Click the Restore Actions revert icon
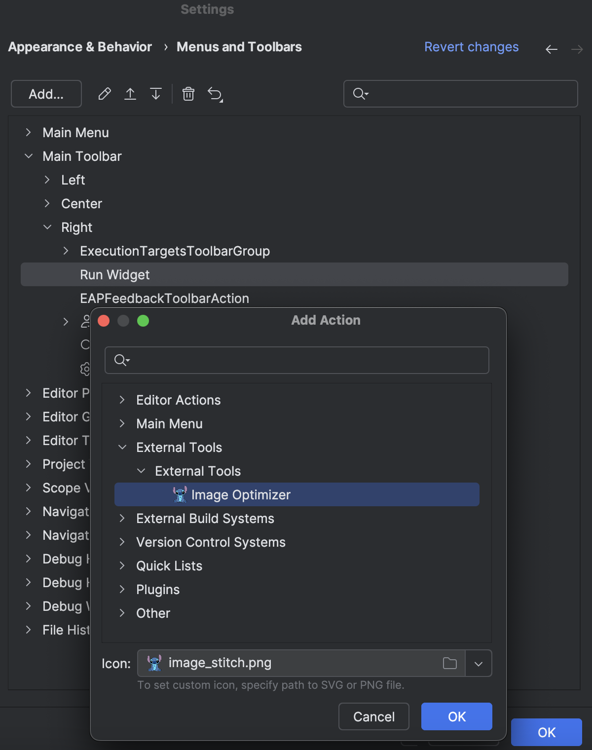The image size is (592, 750). [x=216, y=94]
